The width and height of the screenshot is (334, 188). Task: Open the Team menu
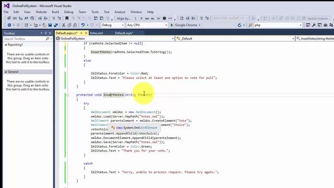tap(82, 12)
